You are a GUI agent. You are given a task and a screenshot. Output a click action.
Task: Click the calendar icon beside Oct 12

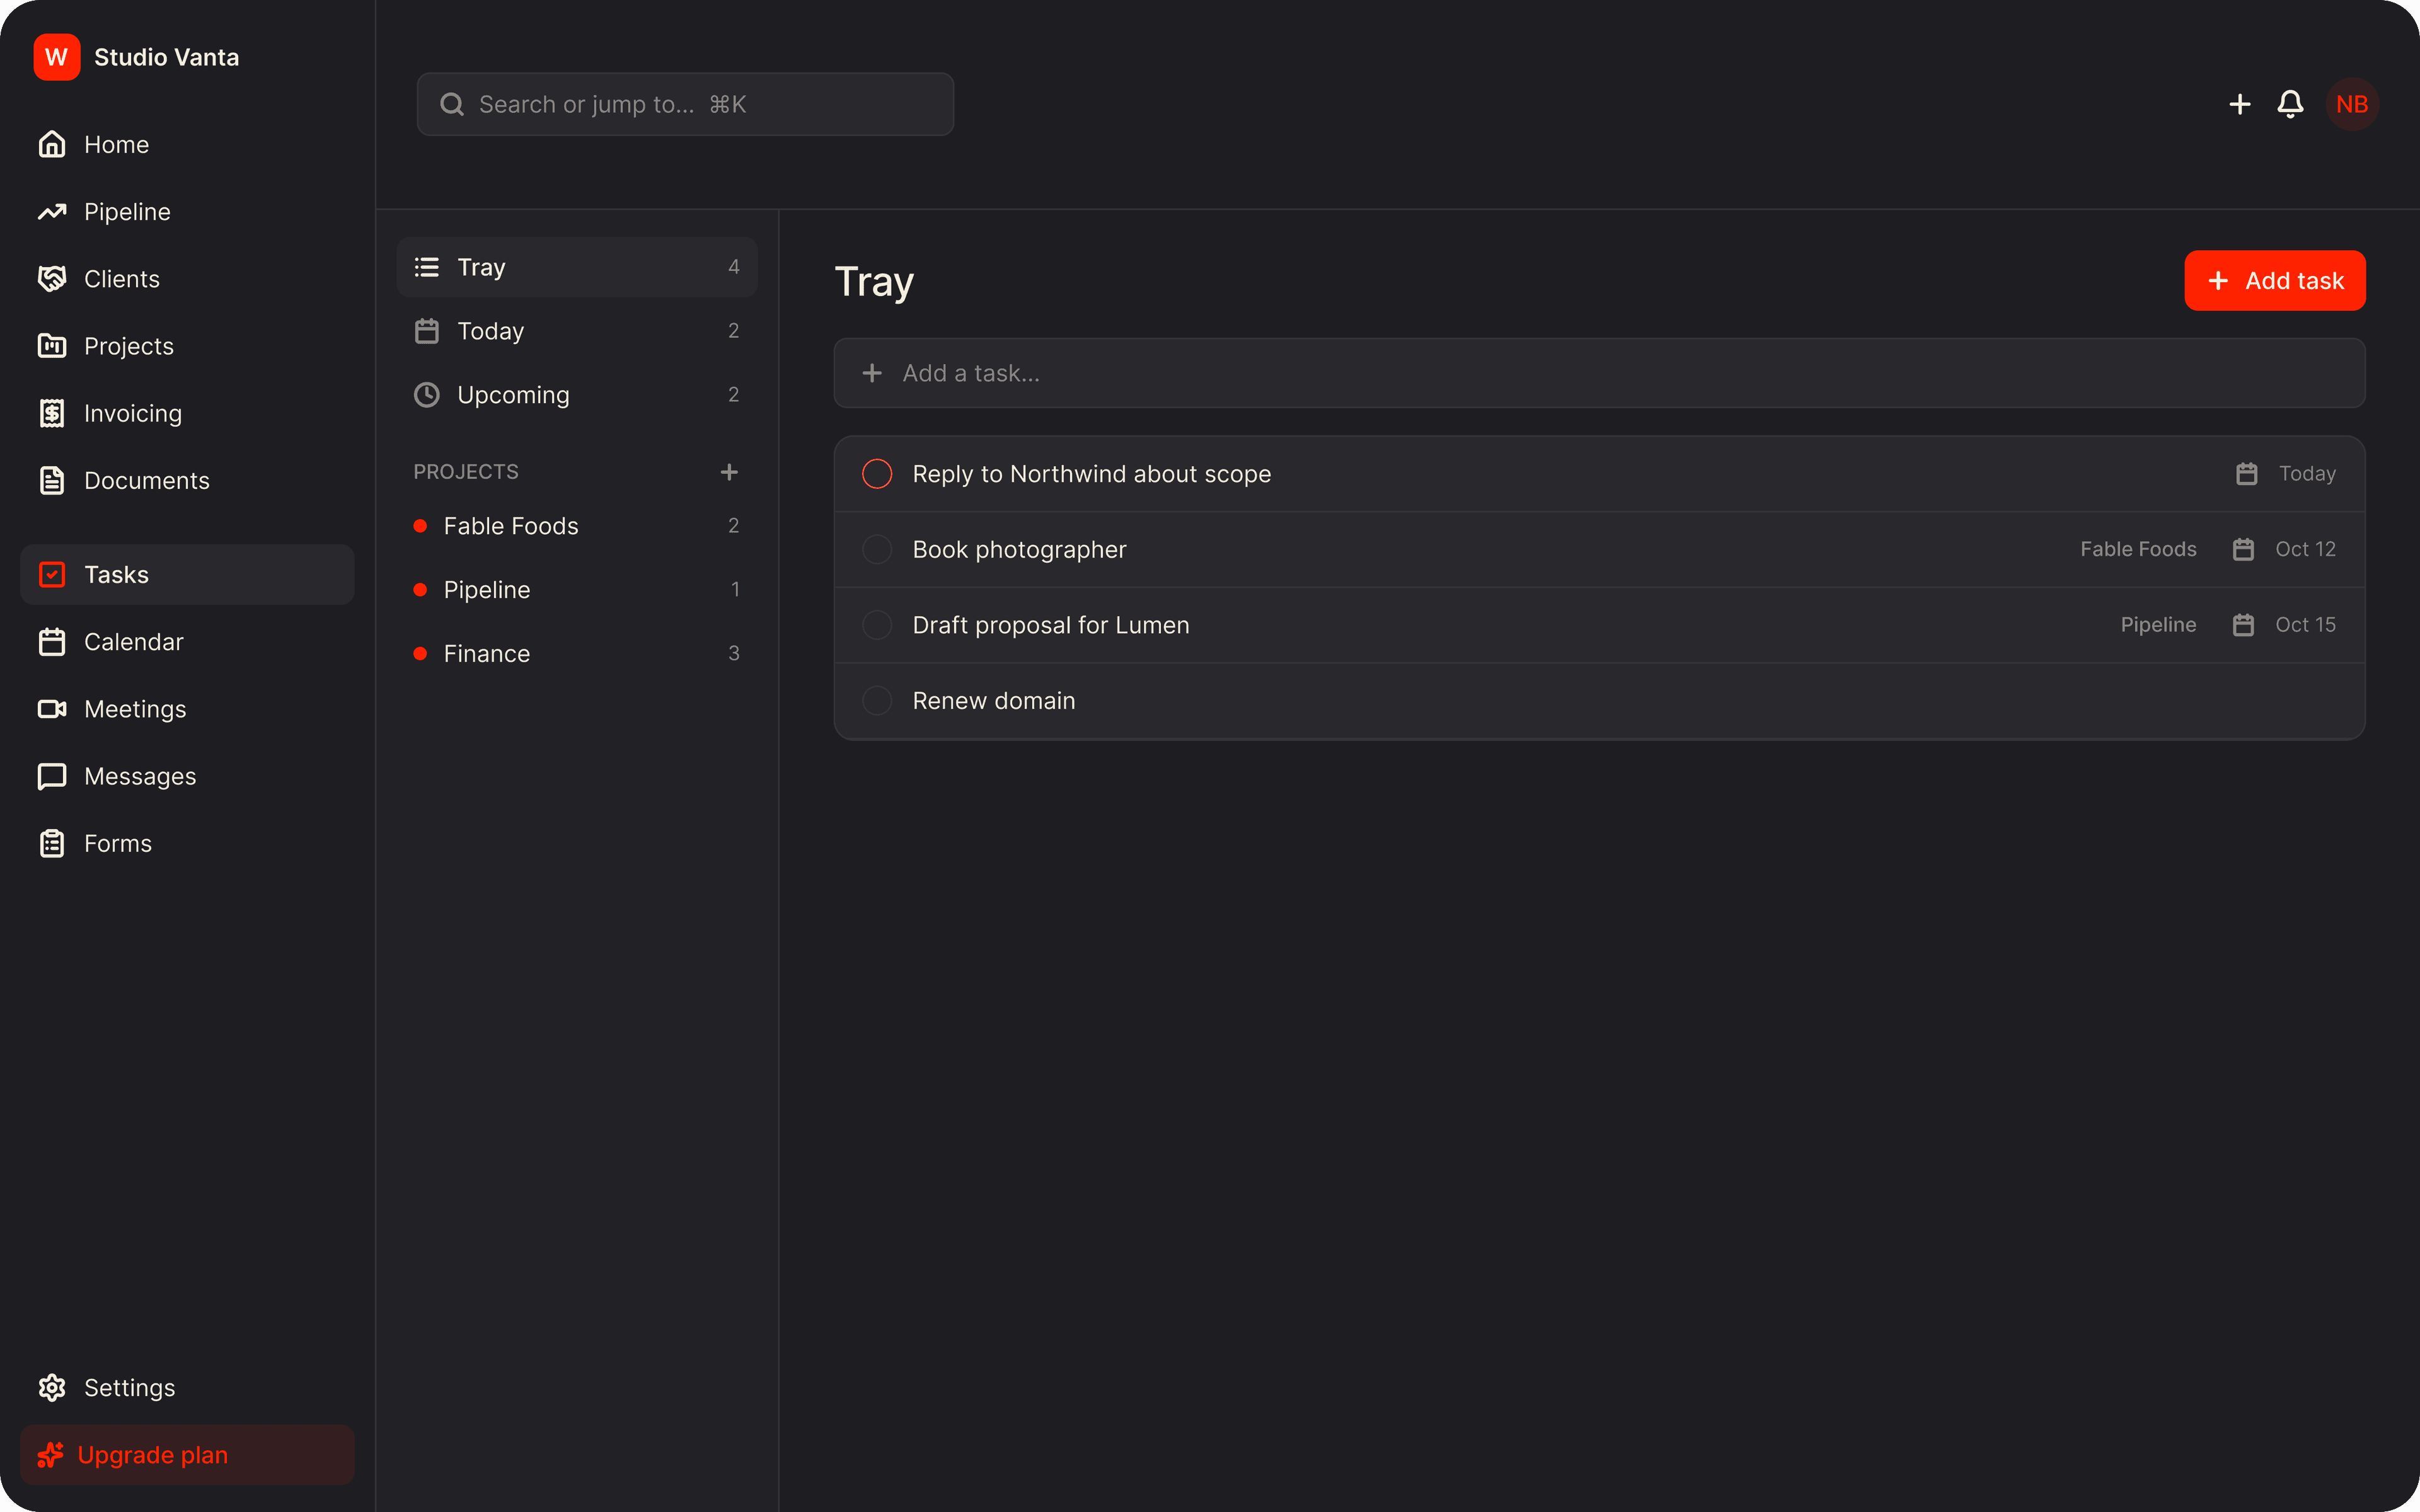coord(2243,549)
